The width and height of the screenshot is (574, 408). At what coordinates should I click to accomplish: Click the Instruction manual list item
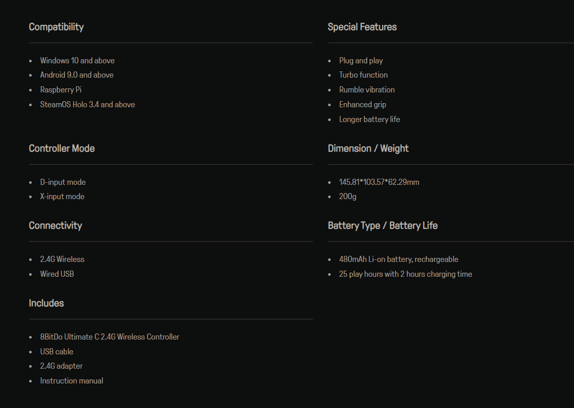coord(72,381)
